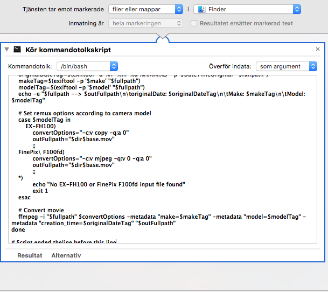Click the 'Överför indata:' label
The width and height of the screenshot is (328, 292).
pos(230,66)
